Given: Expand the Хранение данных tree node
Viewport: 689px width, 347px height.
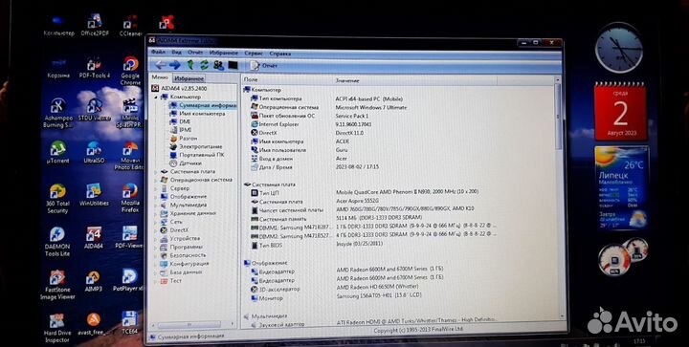Looking at the screenshot, I should [x=155, y=213].
